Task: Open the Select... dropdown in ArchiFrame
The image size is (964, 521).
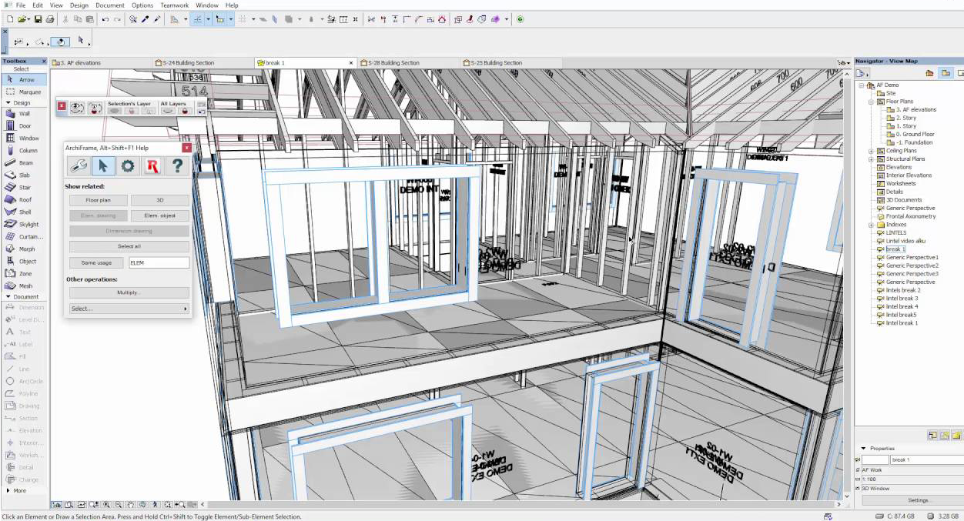Action: [129, 309]
